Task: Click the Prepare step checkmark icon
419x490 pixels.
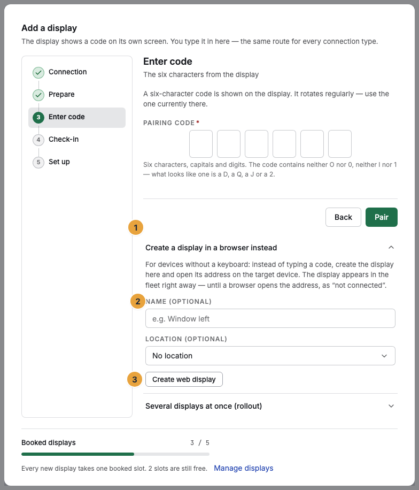Action: tap(38, 95)
